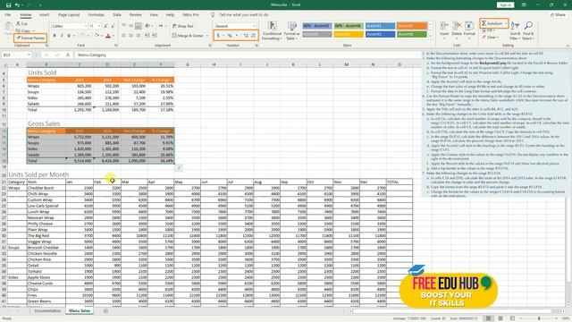Apply the gold Accent4 cell style

349,34
